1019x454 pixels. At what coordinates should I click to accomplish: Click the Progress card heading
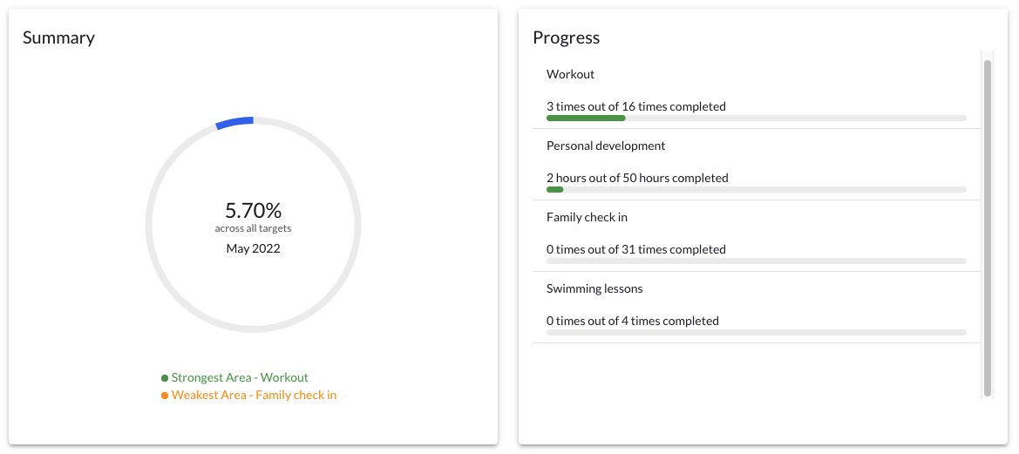(566, 37)
